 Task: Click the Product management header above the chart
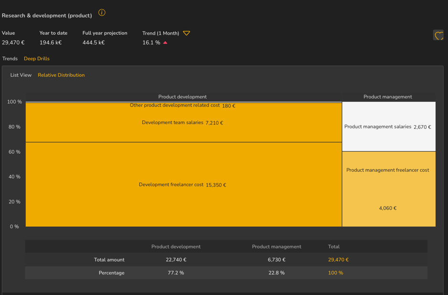pyautogui.click(x=387, y=97)
